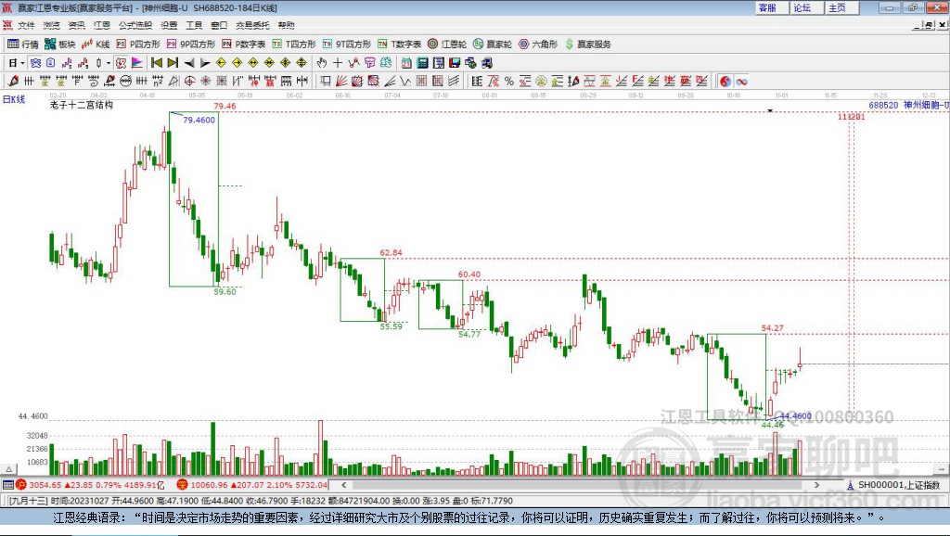Click the triangle panel expander near volume

[x=8, y=469]
